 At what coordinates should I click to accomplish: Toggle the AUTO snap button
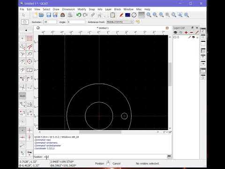(x=22, y=96)
